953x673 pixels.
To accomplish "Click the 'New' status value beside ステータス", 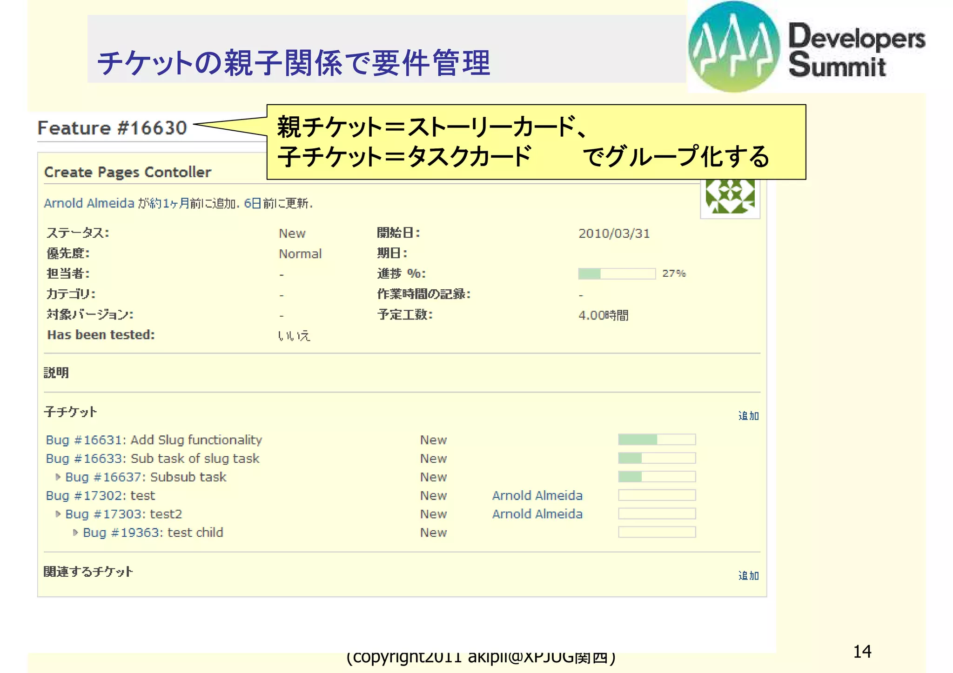I will (x=292, y=233).
